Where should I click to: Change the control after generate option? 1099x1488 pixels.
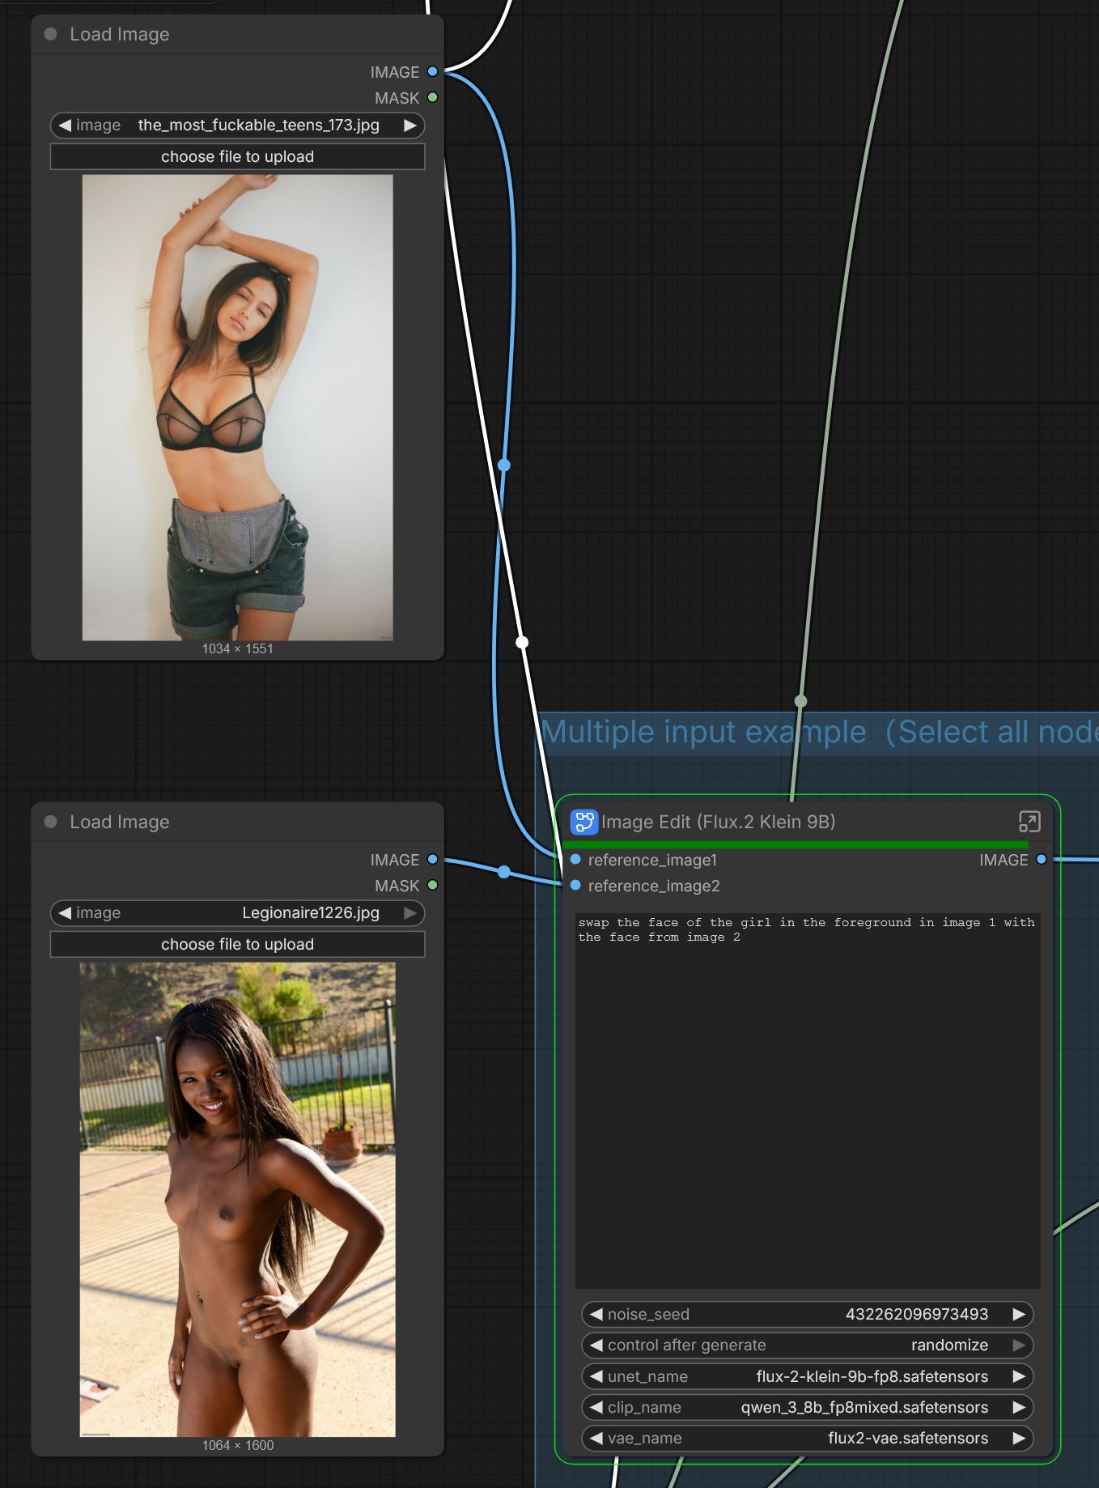coord(807,1345)
